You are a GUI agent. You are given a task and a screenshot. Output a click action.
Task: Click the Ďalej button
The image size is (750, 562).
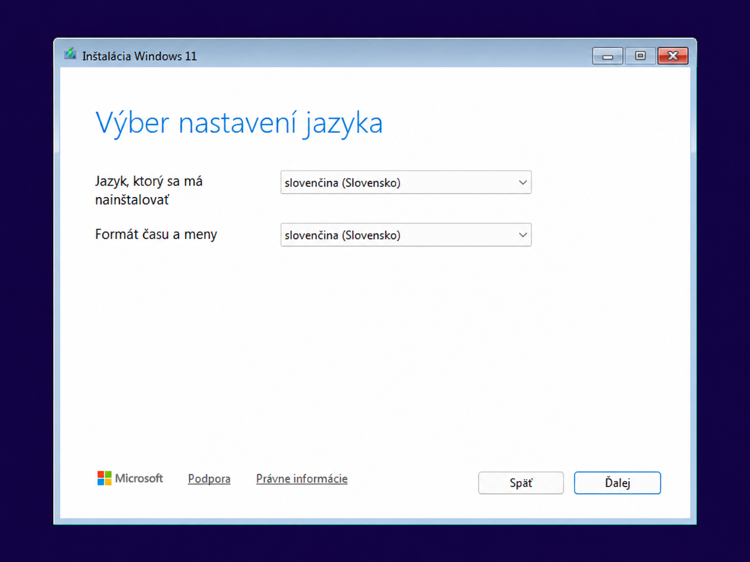pos(617,483)
